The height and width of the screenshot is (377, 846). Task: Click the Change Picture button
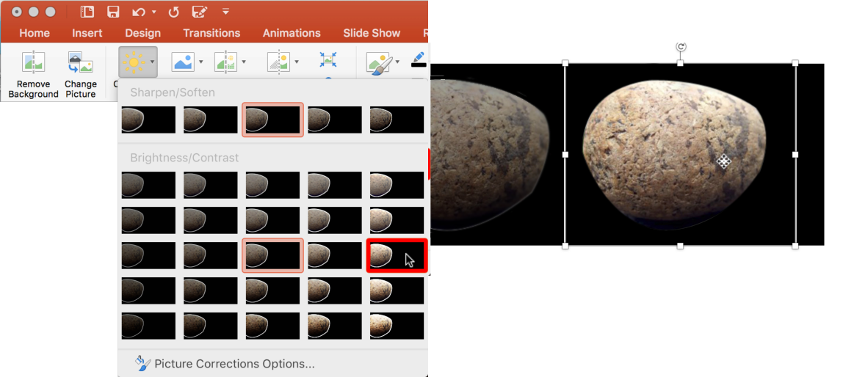coord(80,74)
